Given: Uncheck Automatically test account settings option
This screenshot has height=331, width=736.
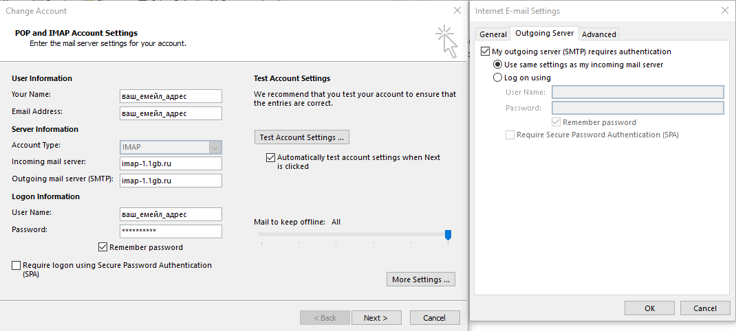Looking at the screenshot, I should [x=270, y=157].
